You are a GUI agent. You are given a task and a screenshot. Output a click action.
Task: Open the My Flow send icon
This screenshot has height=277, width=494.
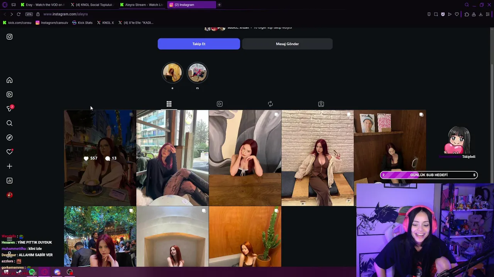tap(450, 14)
